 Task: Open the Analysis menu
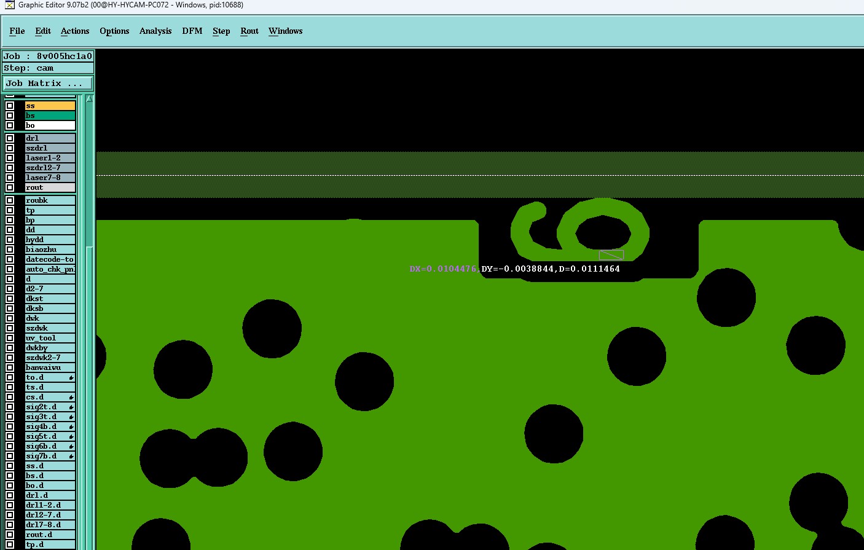tap(155, 31)
